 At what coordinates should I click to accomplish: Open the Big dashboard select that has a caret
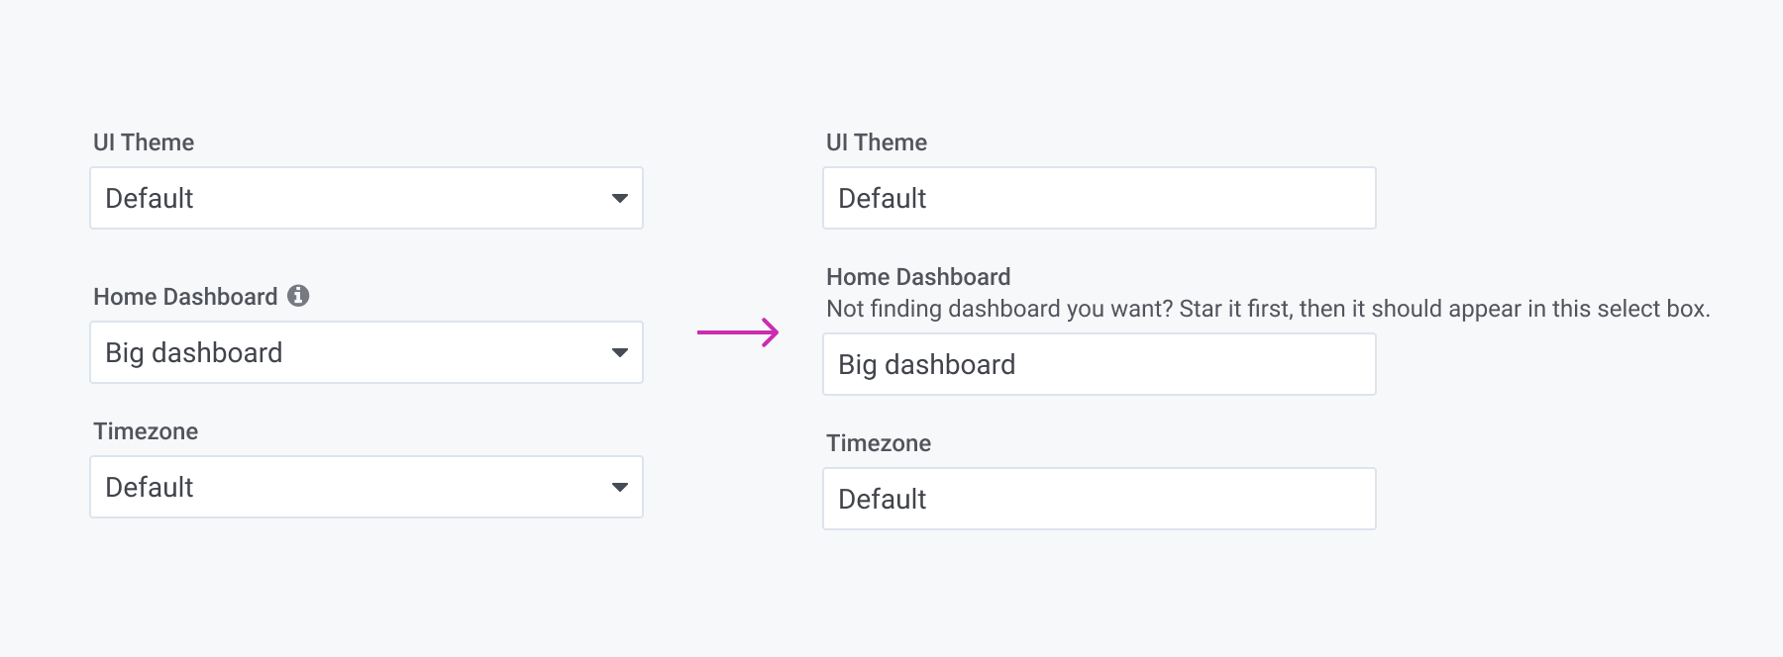(367, 353)
